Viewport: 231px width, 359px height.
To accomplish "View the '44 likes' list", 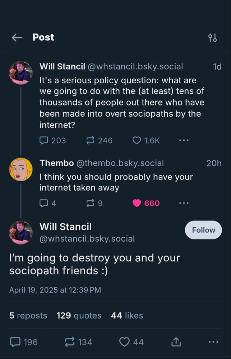I will click(x=126, y=316).
